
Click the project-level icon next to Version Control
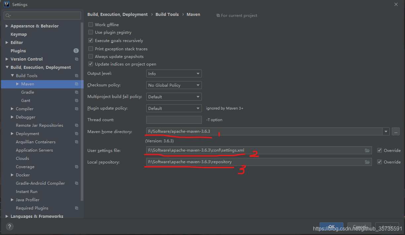[76, 59]
